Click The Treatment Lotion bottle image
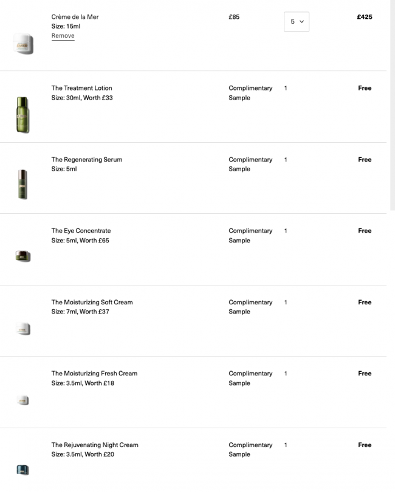The image size is (395, 492). (x=22, y=115)
